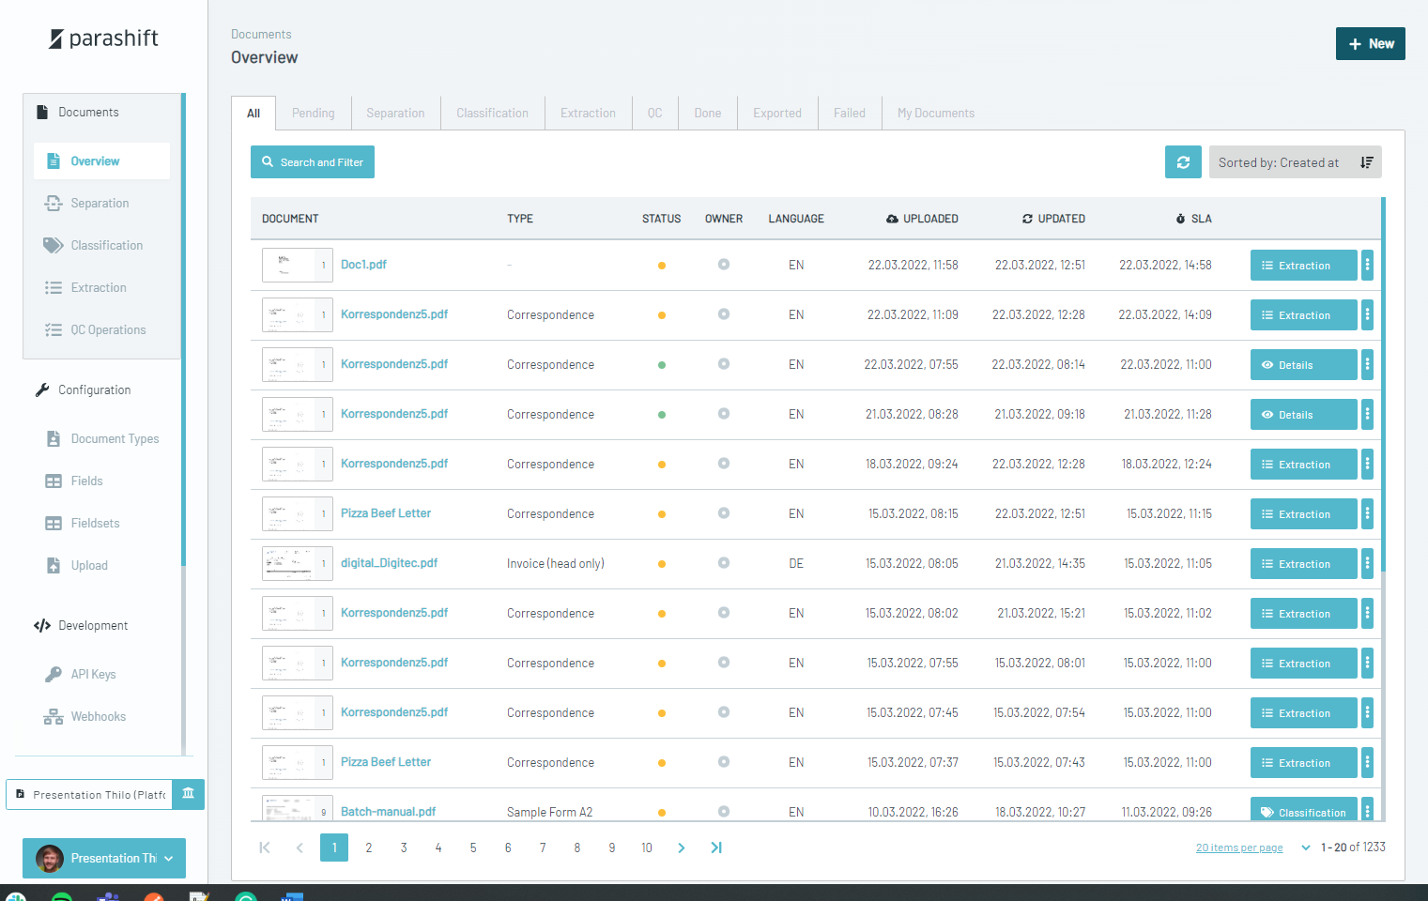Open the 20 items per page dropdown
Image resolution: width=1428 pixels, height=901 pixels.
click(x=1252, y=848)
